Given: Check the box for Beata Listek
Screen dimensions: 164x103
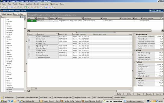Looking at the screenshot, I should click(x=29, y=39).
